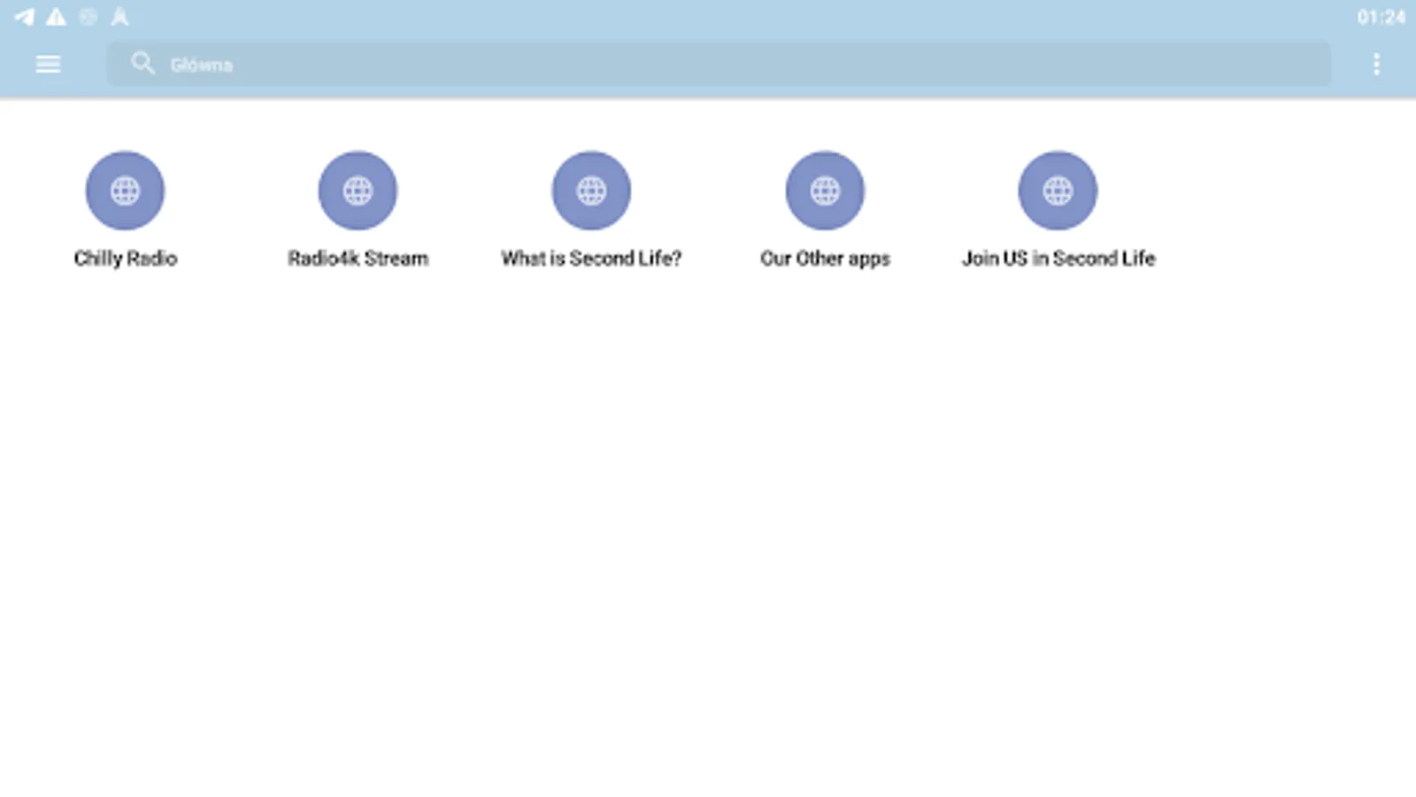
Task: Tap the Telegram notification icon in status bar
Action: click(24, 17)
